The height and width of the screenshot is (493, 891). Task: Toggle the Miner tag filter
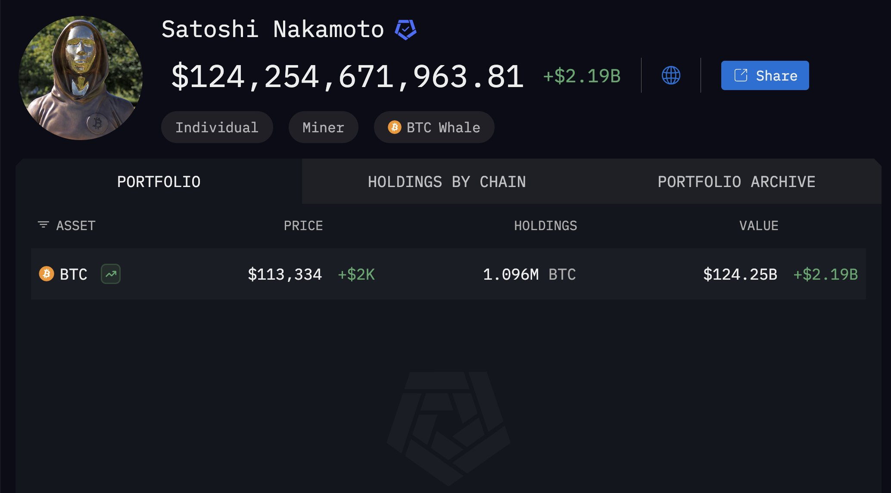(323, 127)
